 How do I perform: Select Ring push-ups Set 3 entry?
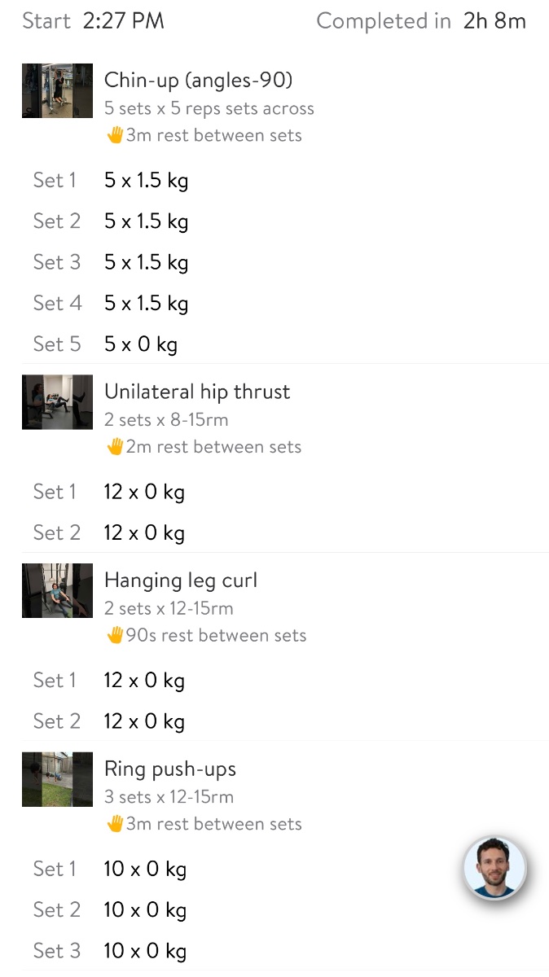pyautogui.click(x=145, y=951)
